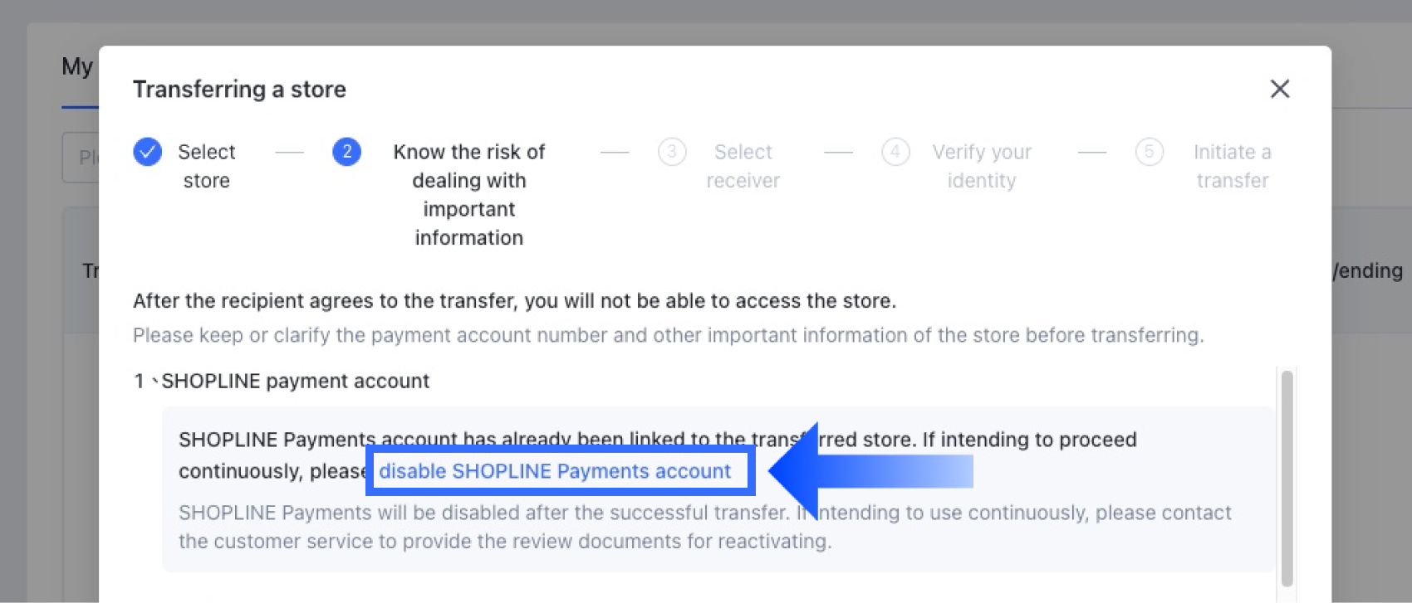The image size is (1412, 603).
Task: Click the Verify your identity step label
Action: [982, 166]
